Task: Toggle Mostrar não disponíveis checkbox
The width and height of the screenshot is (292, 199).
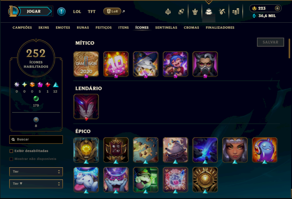Action: (x=11, y=159)
